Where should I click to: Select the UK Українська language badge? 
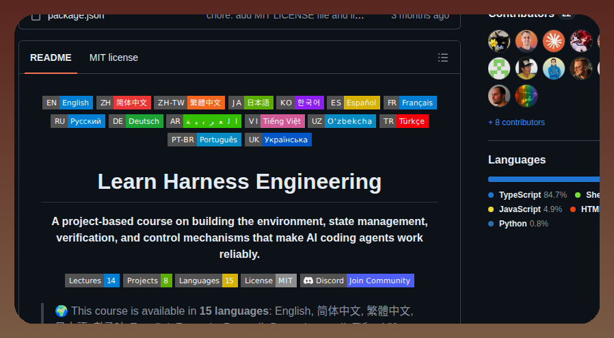click(x=278, y=140)
